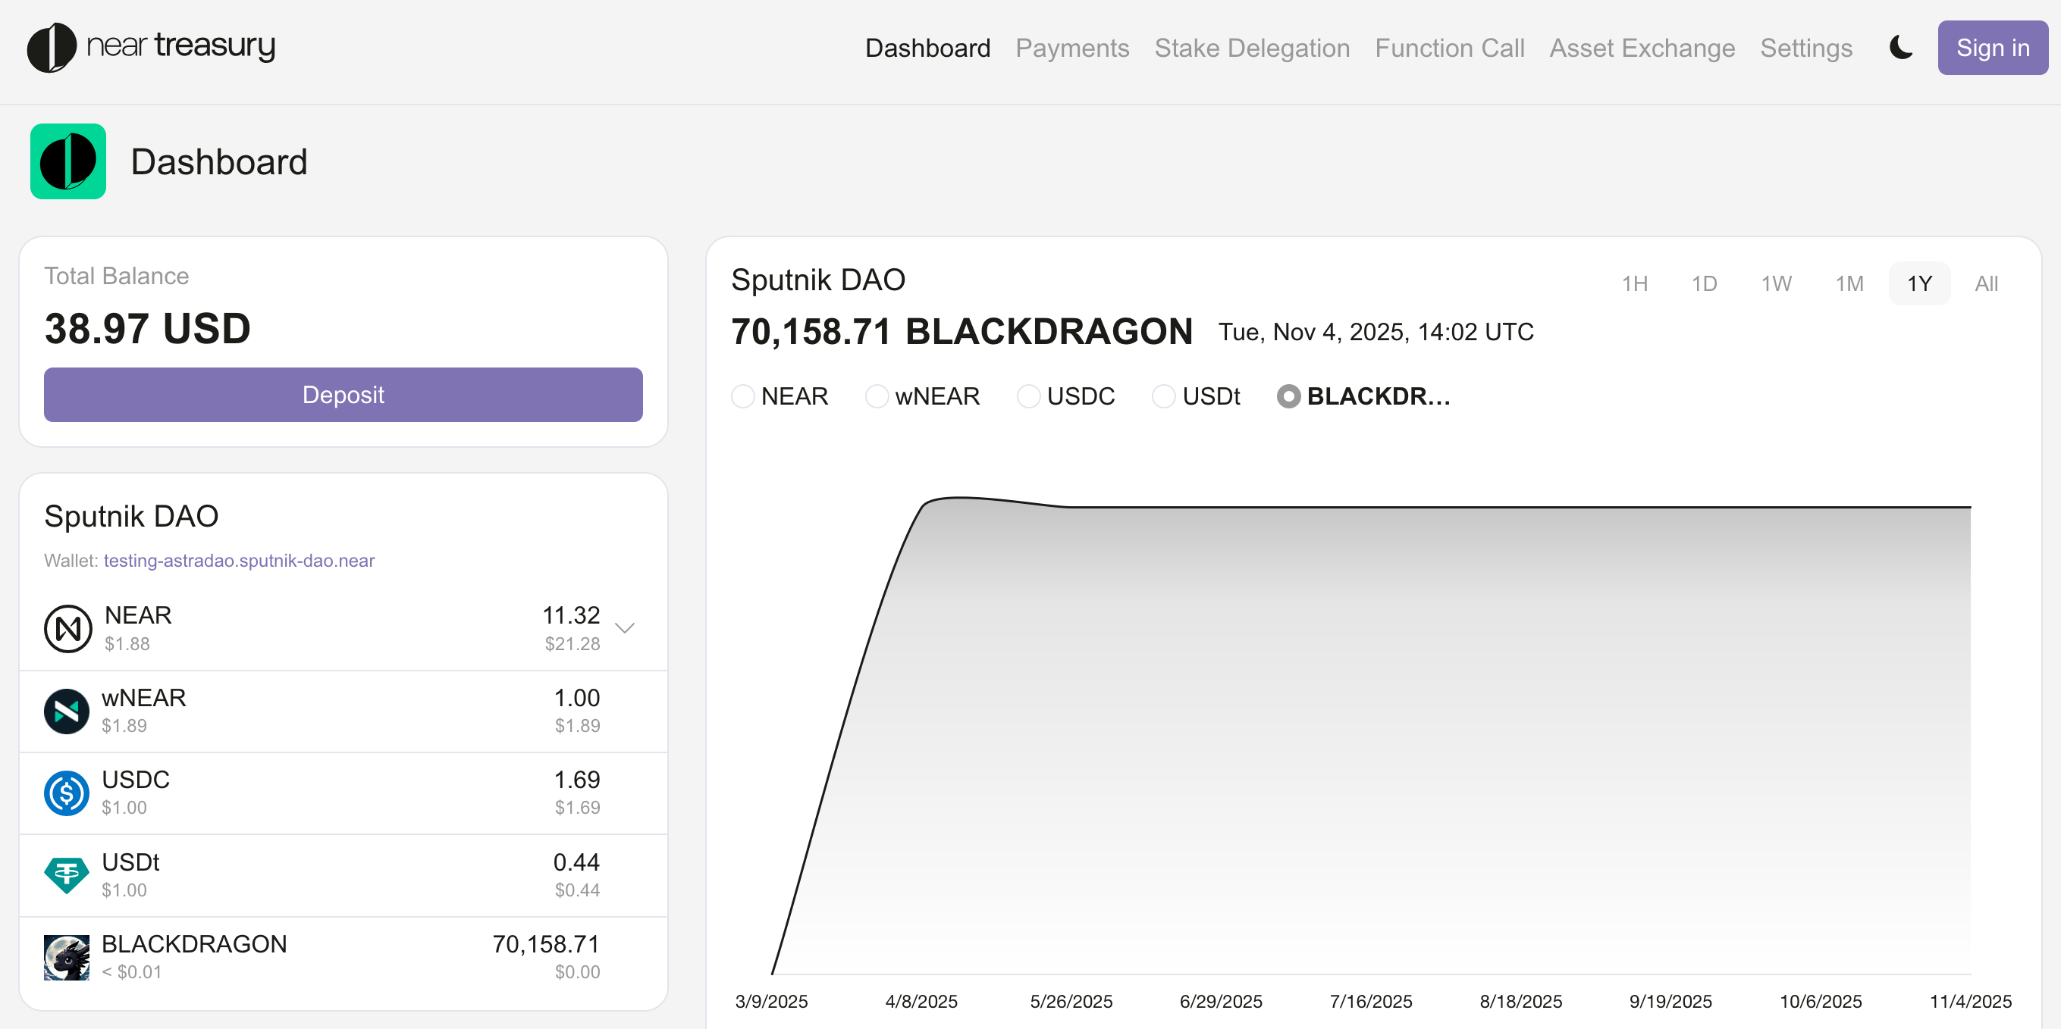Click the near treasury logo
The image size is (2061, 1029).
pyautogui.click(x=150, y=47)
